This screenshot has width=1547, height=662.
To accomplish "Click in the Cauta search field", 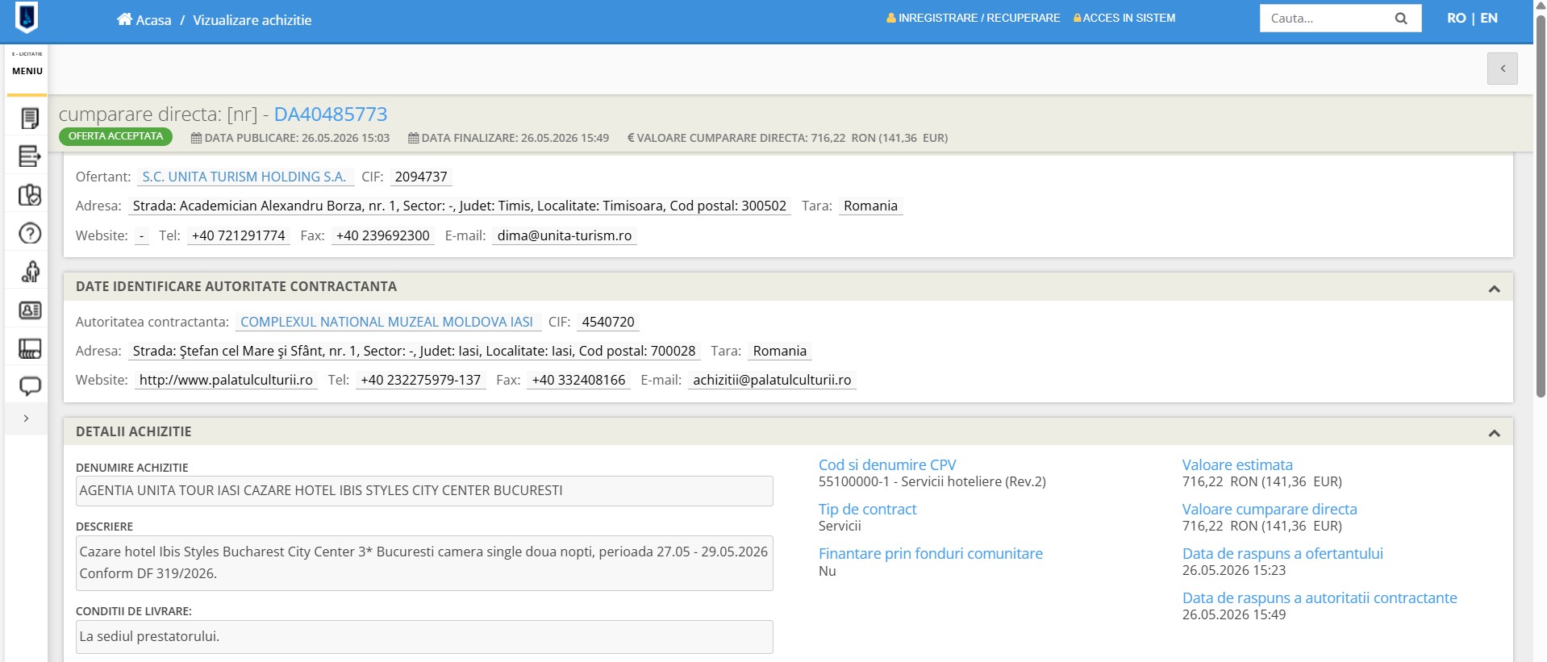I will pos(1326,19).
